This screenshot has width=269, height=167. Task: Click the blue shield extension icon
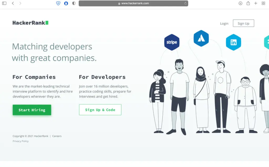tap(66, 3)
